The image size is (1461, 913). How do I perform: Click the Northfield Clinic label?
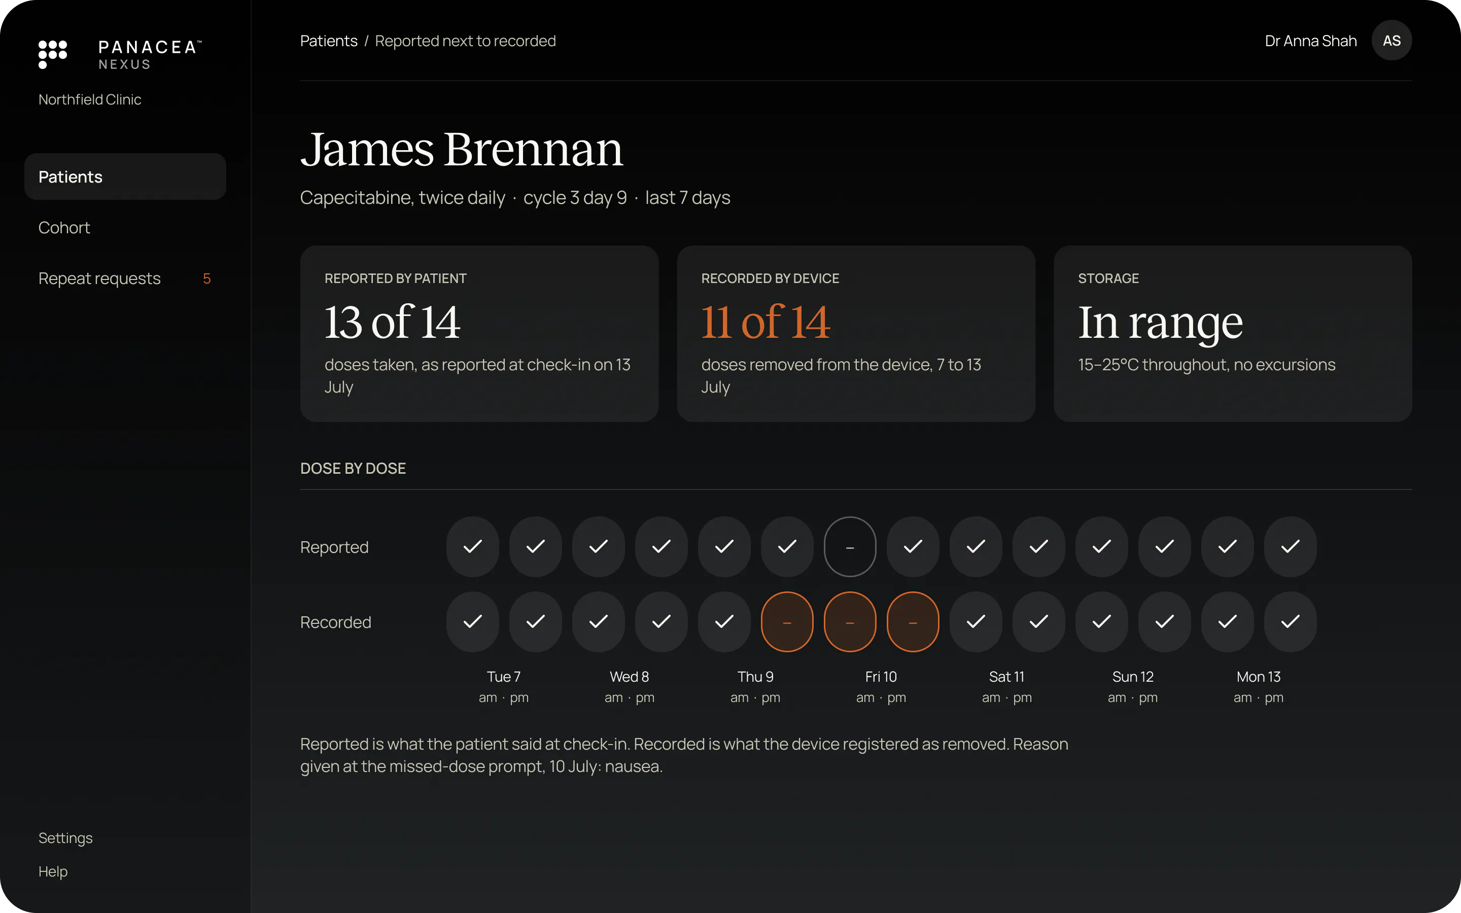pyautogui.click(x=89, y=99)
